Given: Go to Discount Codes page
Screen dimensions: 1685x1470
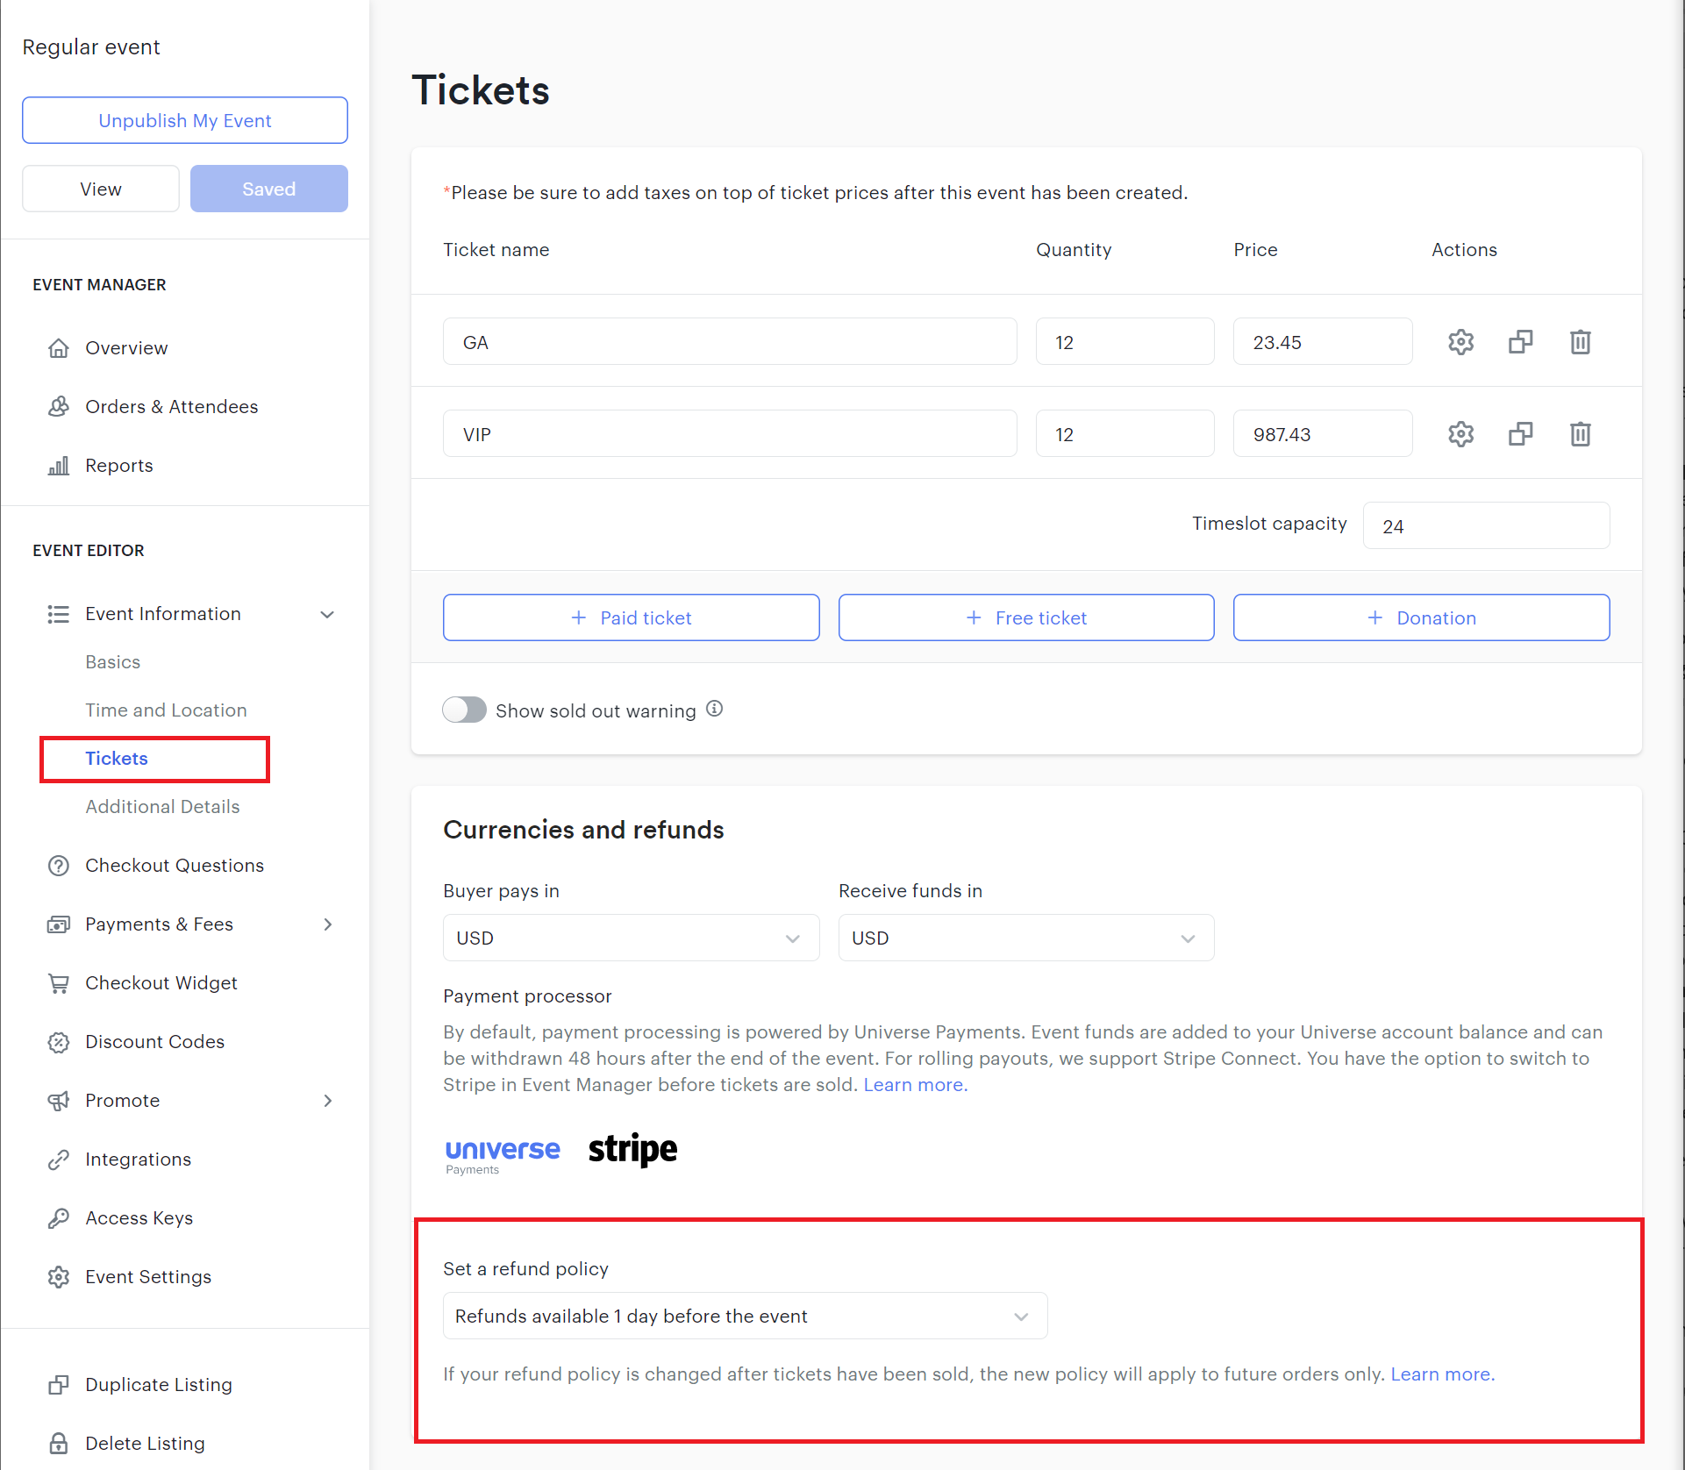Looking at the screenshot, I should pos(154,1042).
